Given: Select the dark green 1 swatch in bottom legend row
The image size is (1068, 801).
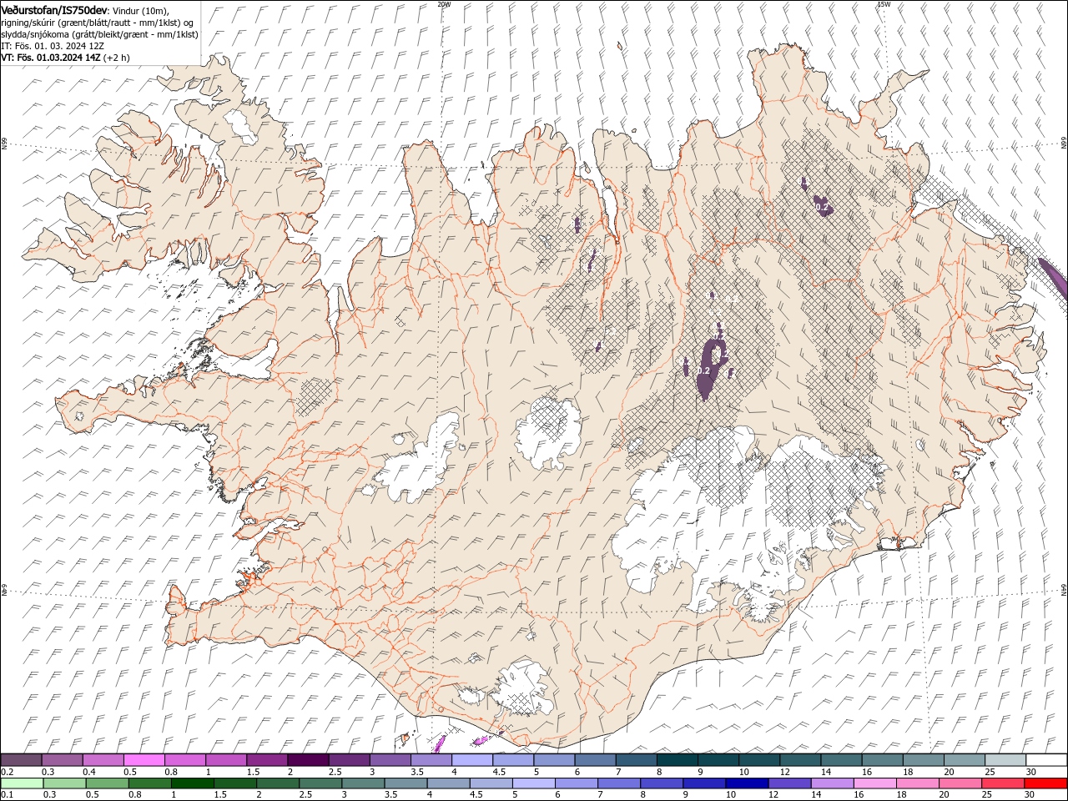Looking at the screenshot, I should click(192, 783).
